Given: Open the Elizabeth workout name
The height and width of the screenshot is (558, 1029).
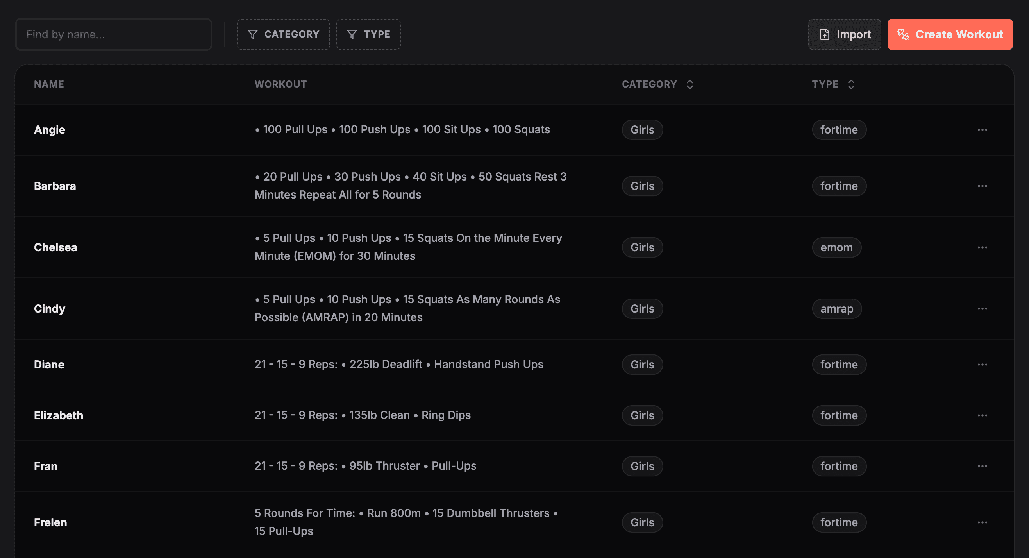Looking at the screenshot, I should [58, 415].
